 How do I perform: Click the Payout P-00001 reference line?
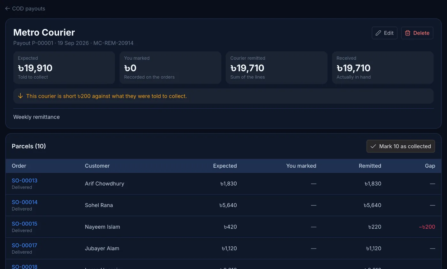point(73,43)
